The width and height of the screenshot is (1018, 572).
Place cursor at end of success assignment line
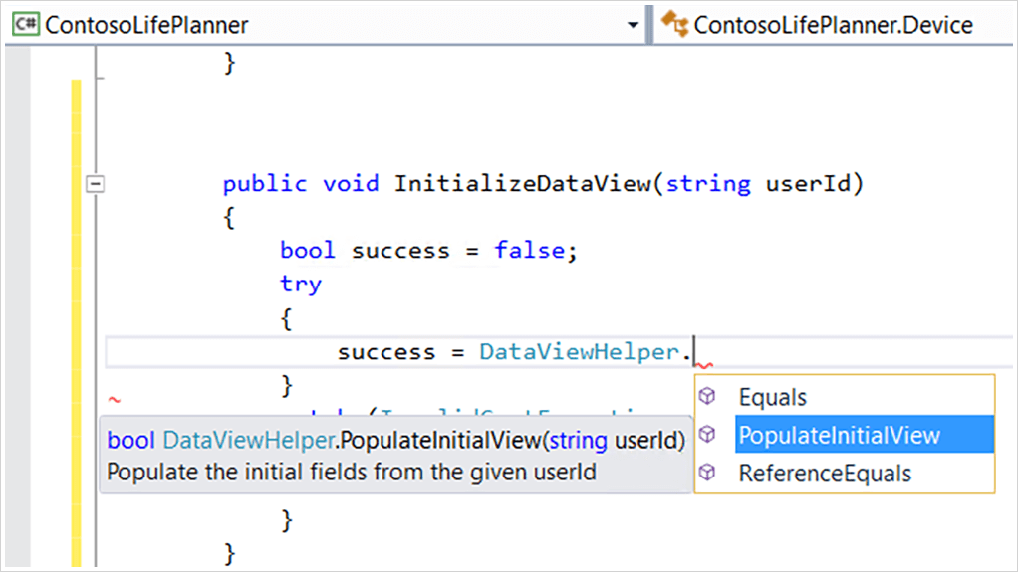[x=694, y=352]
